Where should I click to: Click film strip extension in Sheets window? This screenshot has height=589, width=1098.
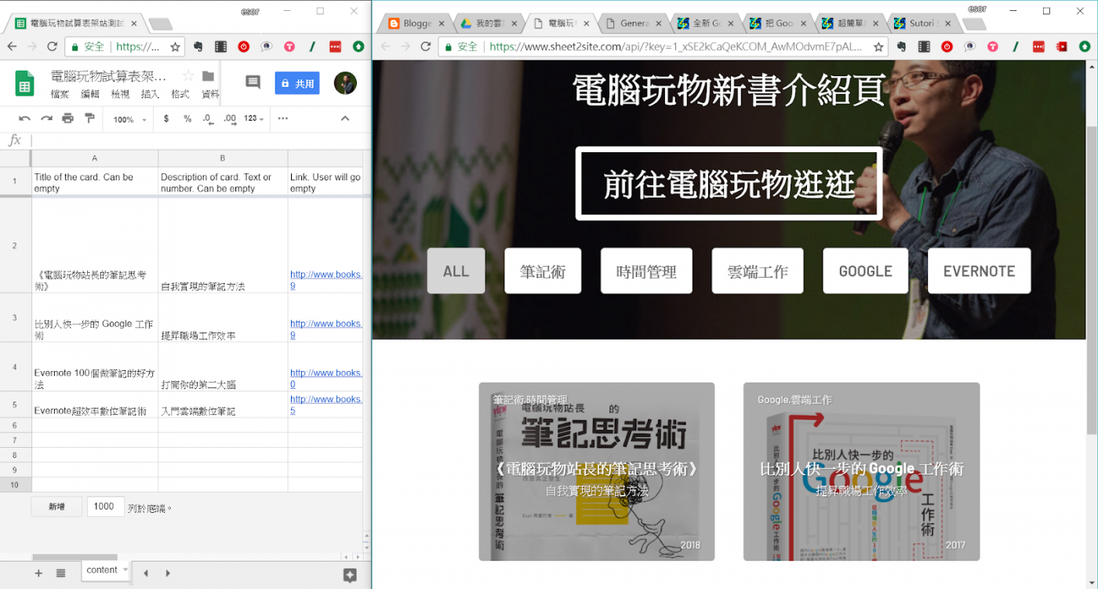pos(221,47)
